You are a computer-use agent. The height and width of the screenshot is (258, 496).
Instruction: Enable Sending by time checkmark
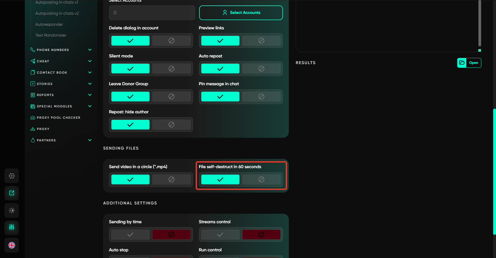tap(130, 235)
